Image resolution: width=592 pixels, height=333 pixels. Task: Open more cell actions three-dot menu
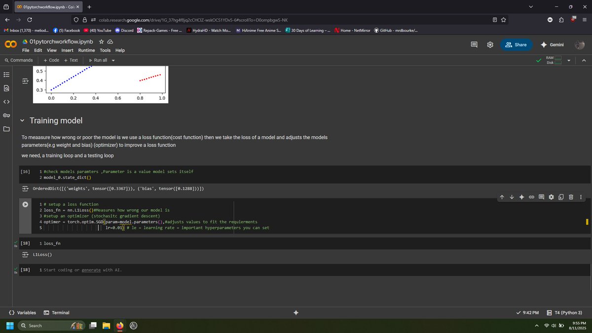(x=581, y=197)
